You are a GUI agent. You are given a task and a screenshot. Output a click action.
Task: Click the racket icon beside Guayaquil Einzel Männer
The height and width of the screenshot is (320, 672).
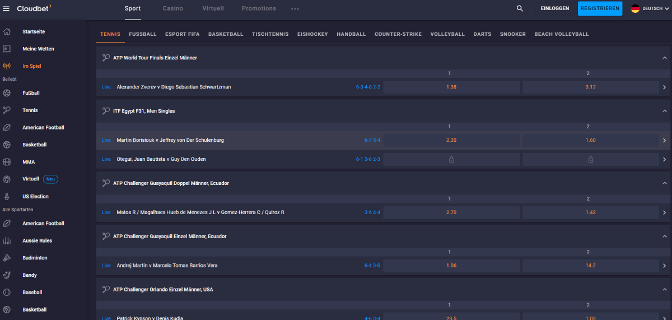point(106,236)
